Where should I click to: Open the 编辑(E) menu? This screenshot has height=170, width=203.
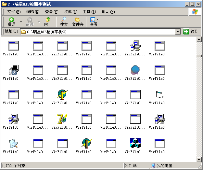tap(33, 12)
